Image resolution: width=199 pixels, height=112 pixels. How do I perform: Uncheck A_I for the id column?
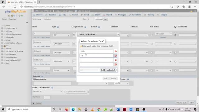click(175, 35)
